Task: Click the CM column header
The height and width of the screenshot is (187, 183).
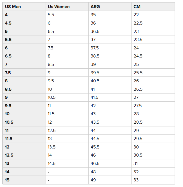Action: [x=137, y=6]
